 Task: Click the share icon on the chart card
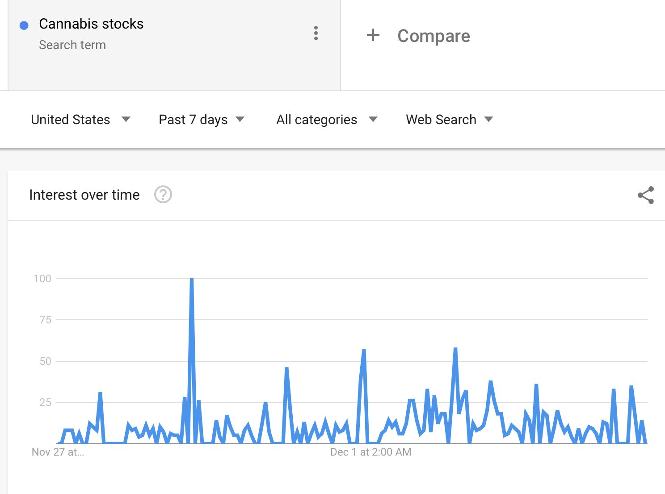coord(646,195)
